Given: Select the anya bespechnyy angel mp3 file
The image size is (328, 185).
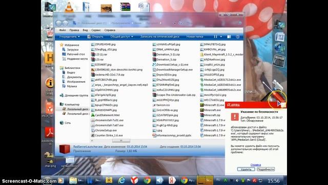Looking at the screenshot, I should (x=119, y=85).
